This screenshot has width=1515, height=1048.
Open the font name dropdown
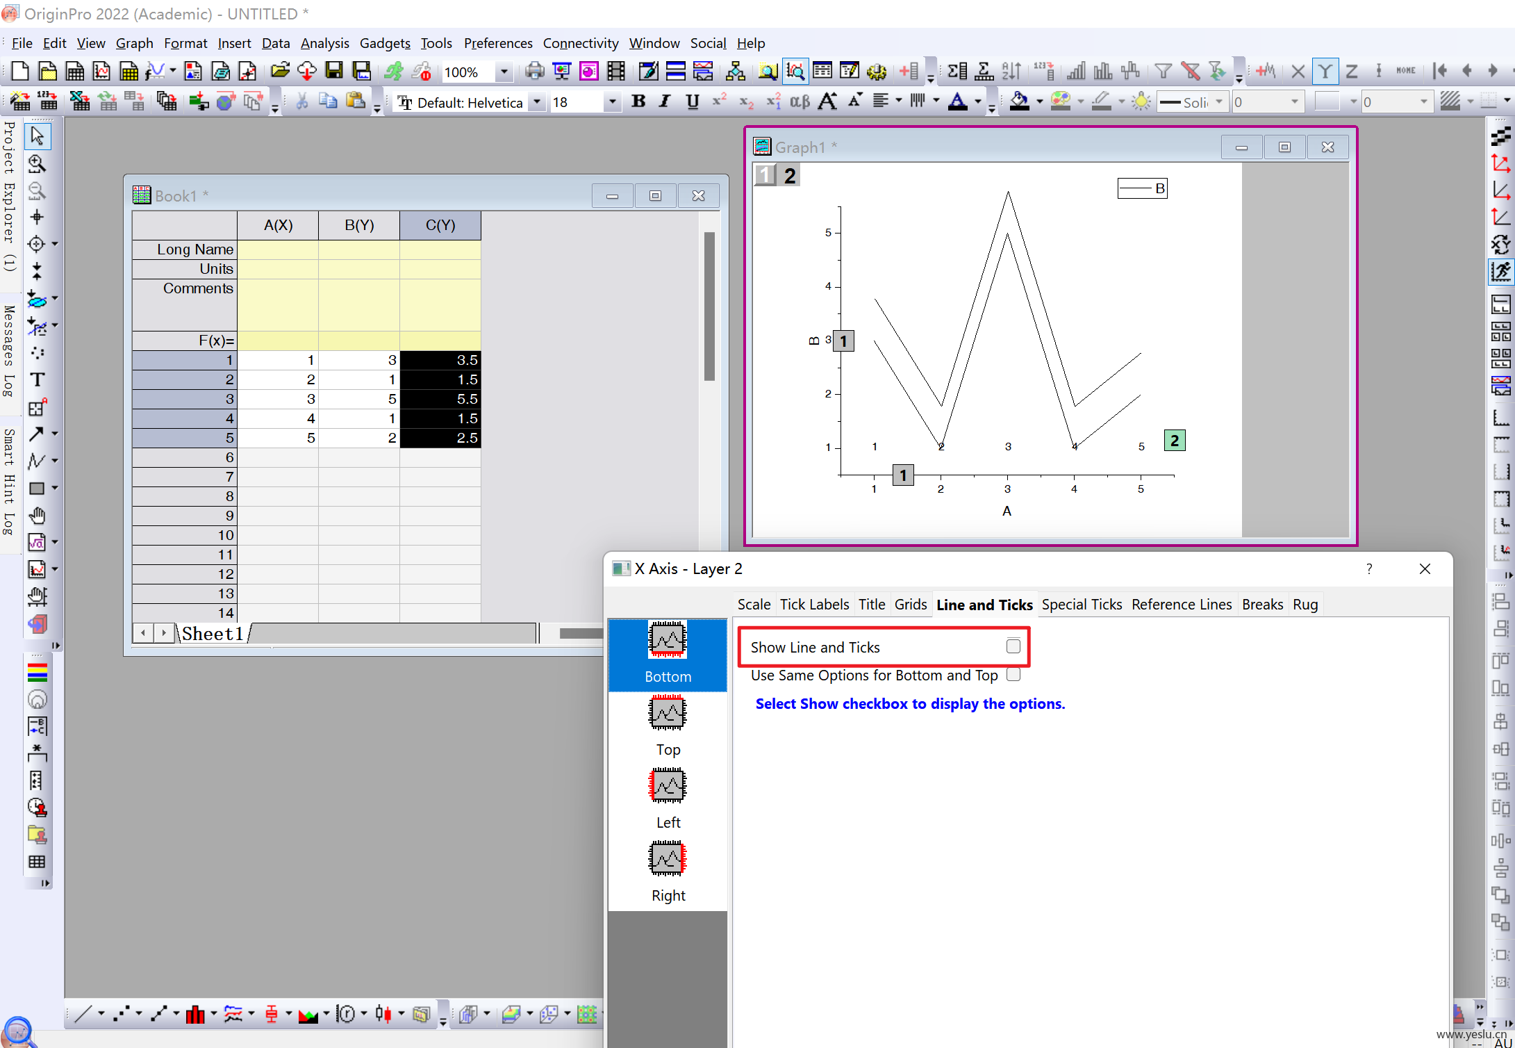pyautogui.click(x=537, y=102)
